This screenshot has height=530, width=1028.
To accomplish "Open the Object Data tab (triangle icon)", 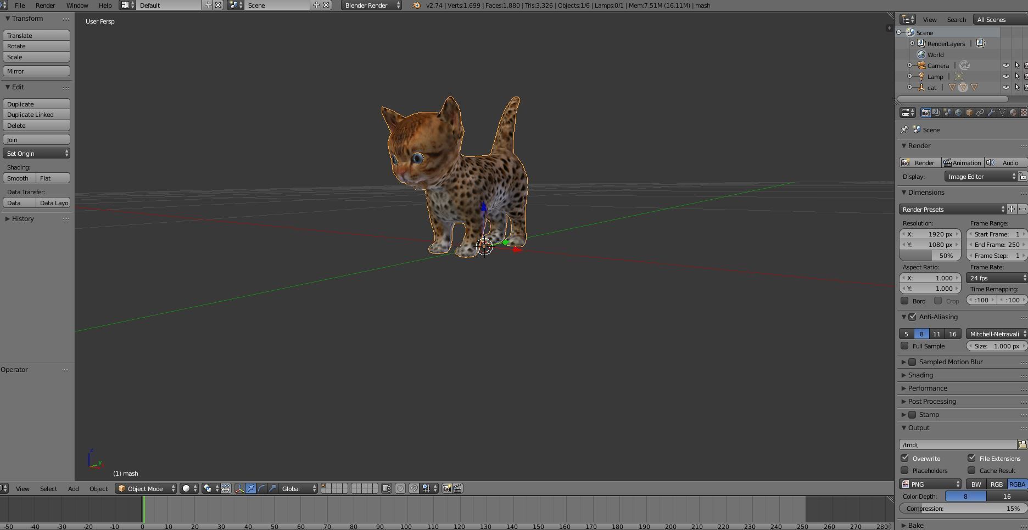I will tap(1002, 112).
